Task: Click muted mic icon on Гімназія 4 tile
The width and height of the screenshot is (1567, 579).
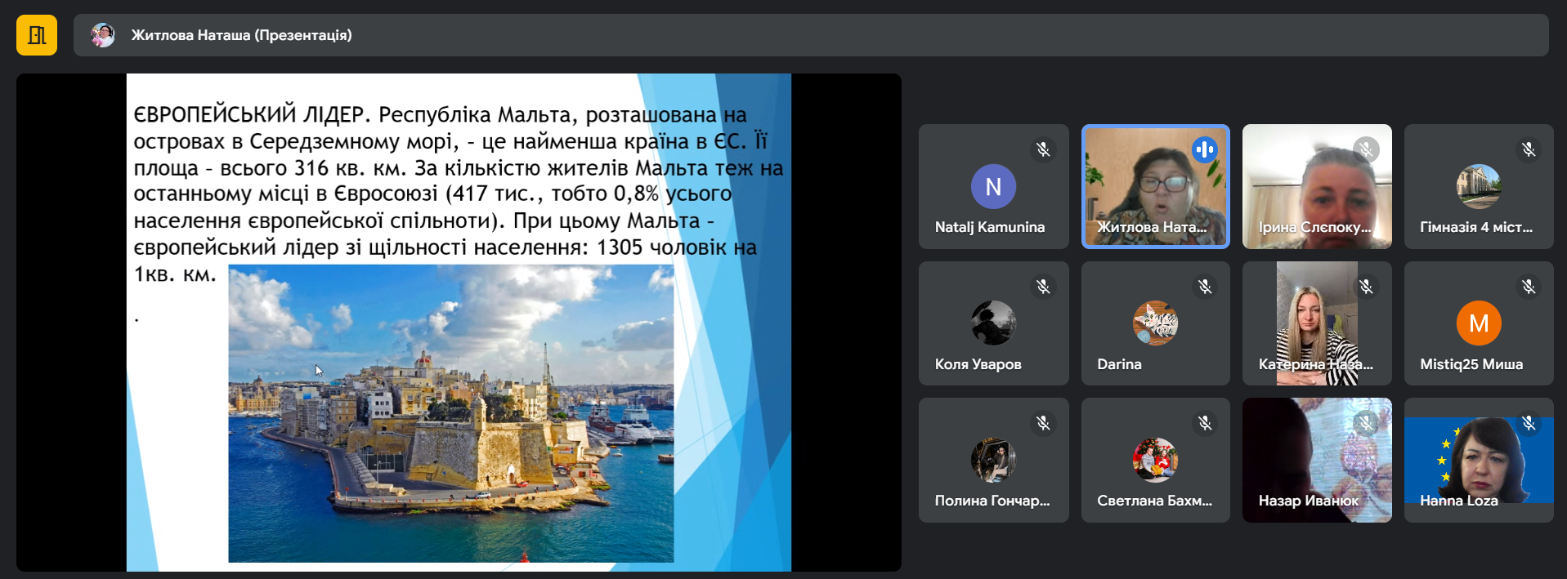Action: click(1529, 149)
